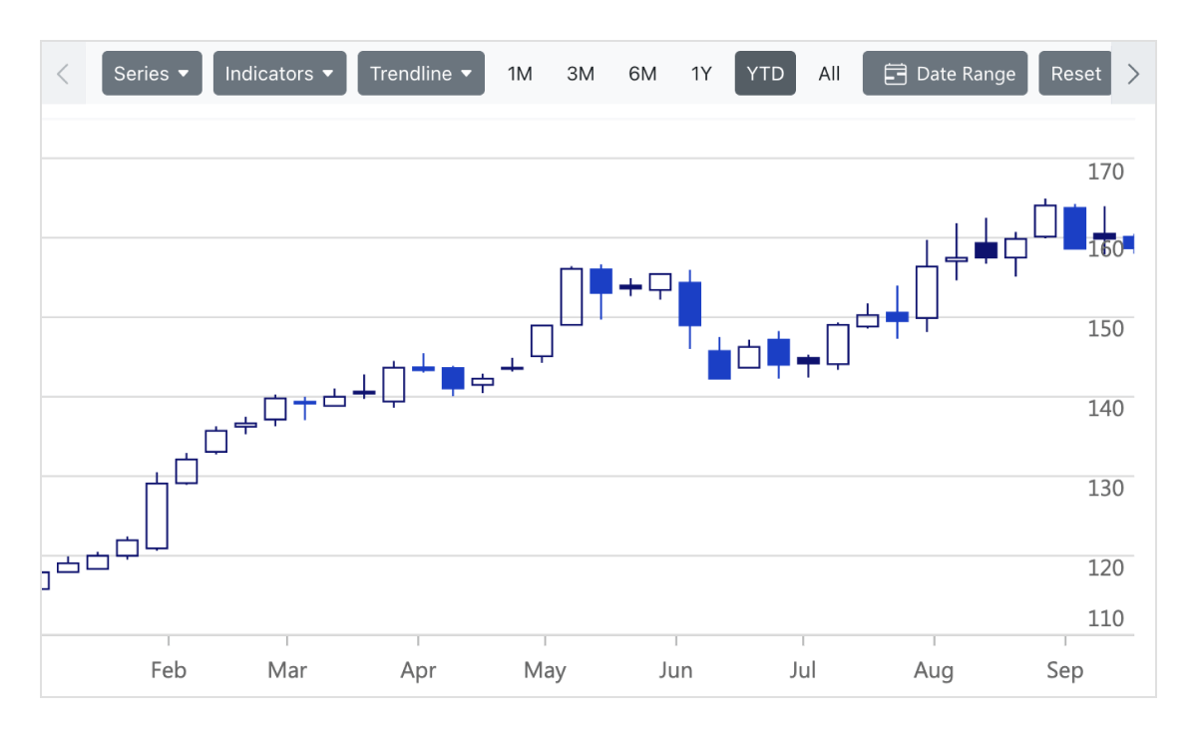Screen dimensions: 1197x738
Task: Click the 150 price axis label
Action: click(1105, 328)
